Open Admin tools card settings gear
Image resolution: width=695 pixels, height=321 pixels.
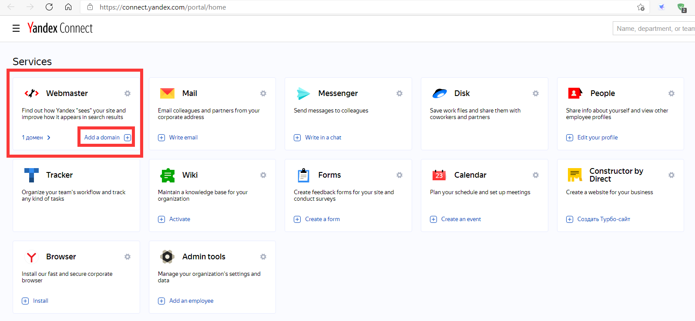point(263,257)
